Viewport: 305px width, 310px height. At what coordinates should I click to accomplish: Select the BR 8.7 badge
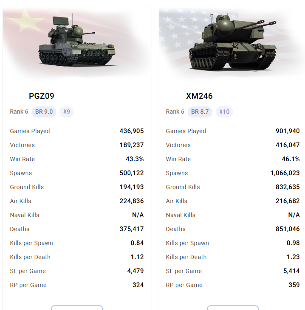tap(200, 112)
